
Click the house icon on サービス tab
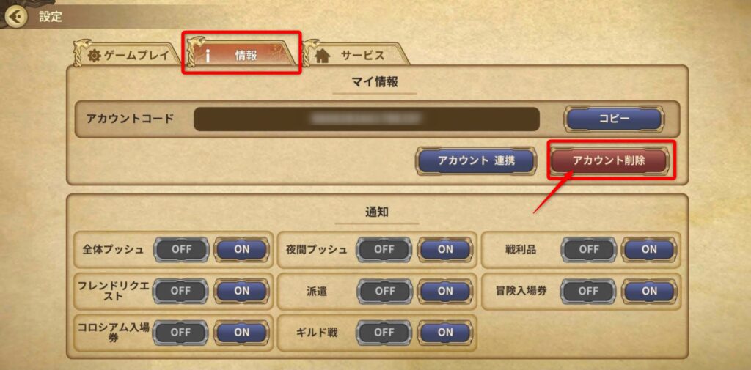coord(323,56)
